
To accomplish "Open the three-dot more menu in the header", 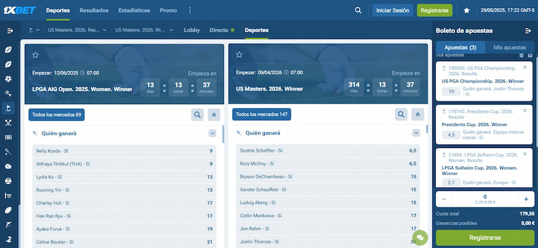I will (x=190, y=10).
